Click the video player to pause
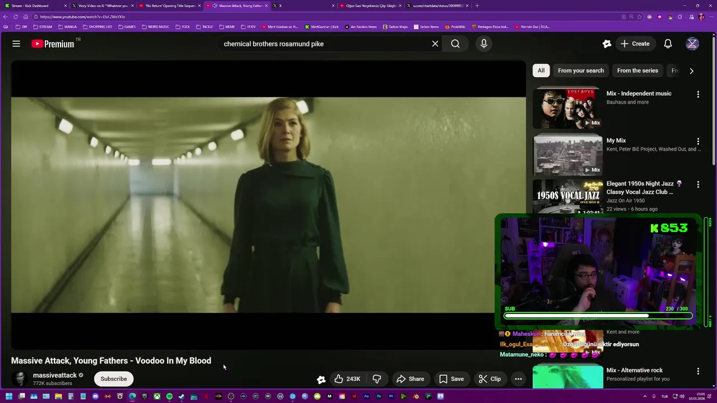The image size is (717, 403). pyautogui.click(x=268, y=205)
